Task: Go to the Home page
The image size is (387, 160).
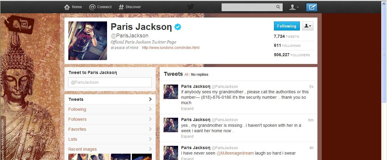Action: coord(73,7)
